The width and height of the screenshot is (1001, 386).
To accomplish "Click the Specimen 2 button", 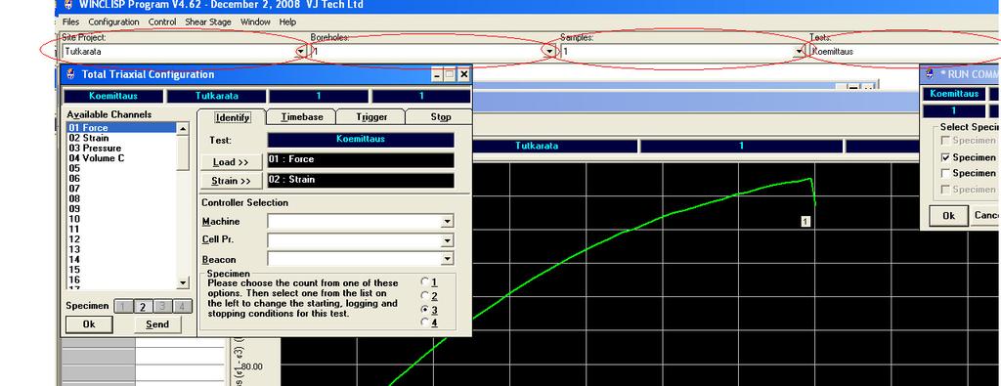I will coord(143,307).
